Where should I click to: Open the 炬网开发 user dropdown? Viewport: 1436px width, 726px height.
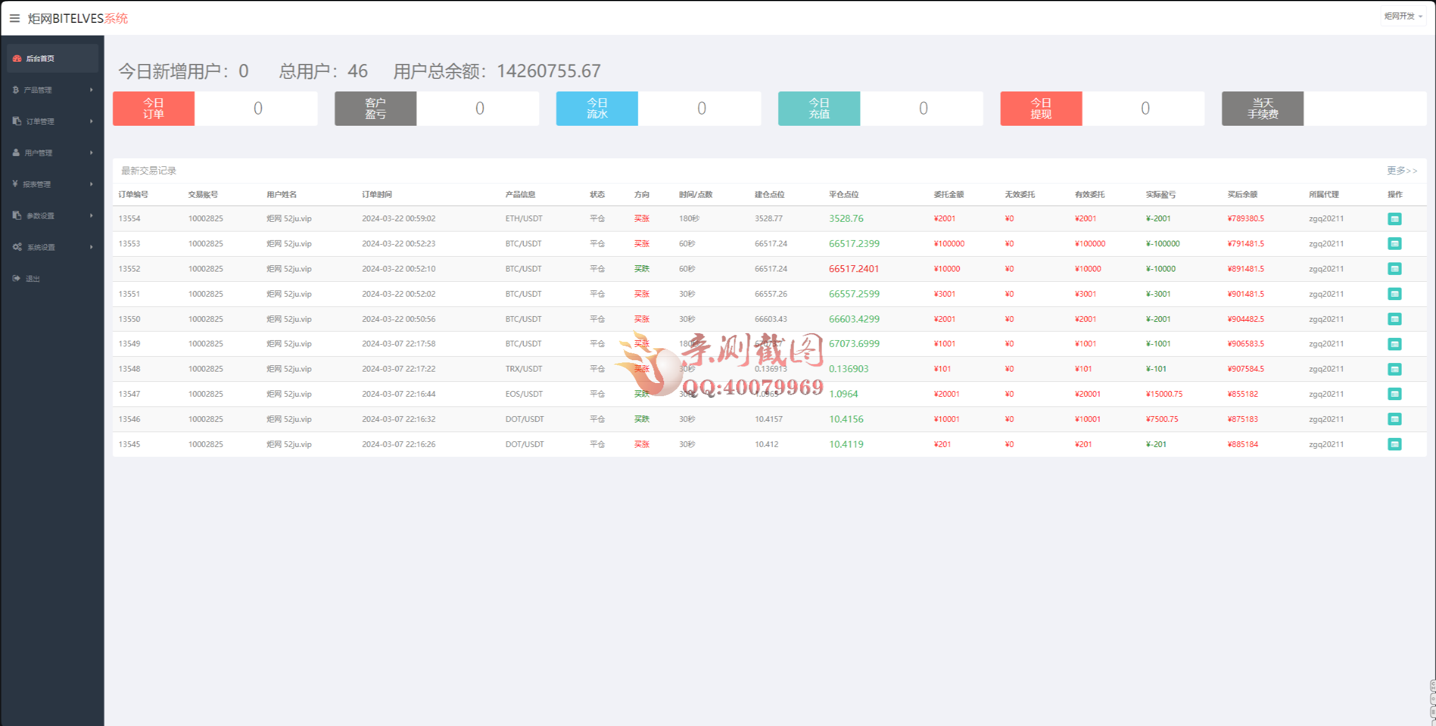coord(1402,16)
